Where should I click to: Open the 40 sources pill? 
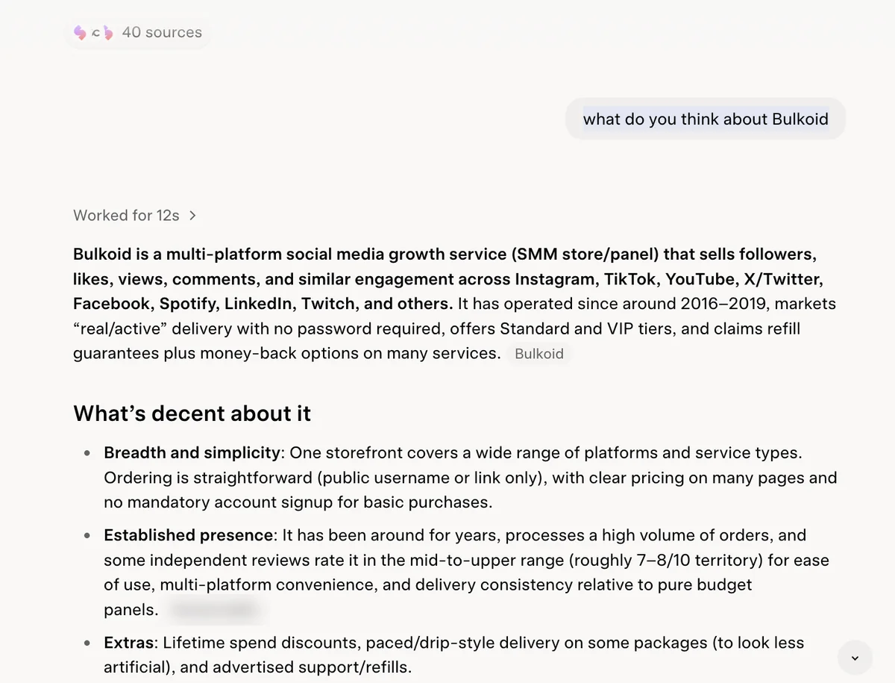pos(138,33)
